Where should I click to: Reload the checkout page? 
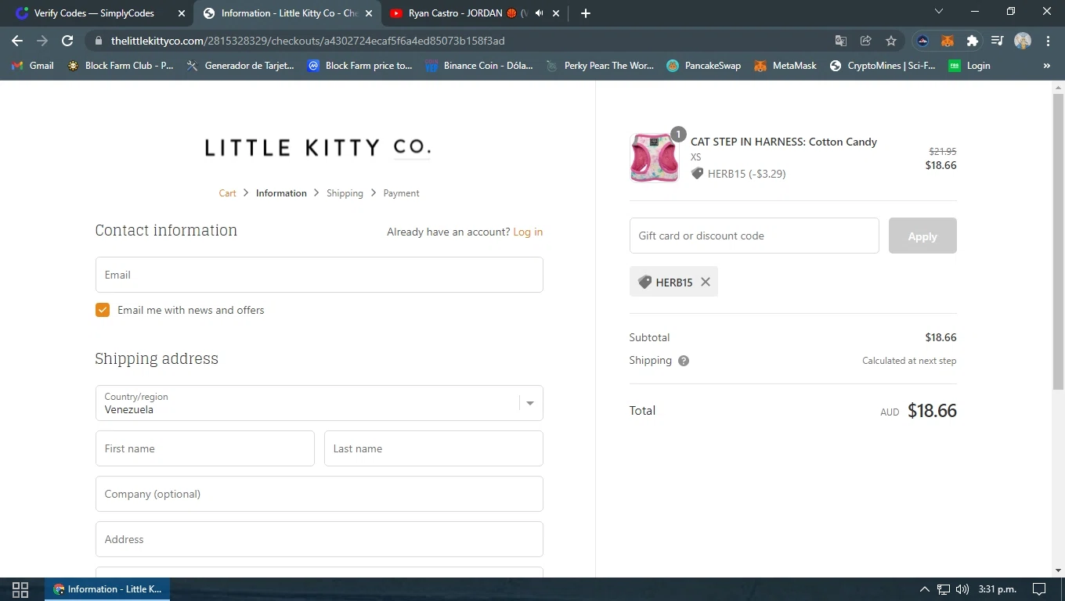coord(67,41)
